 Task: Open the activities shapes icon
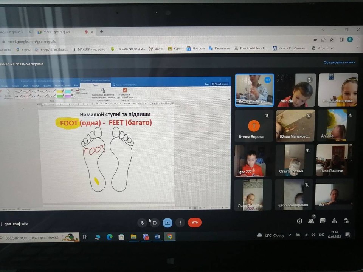334,221
